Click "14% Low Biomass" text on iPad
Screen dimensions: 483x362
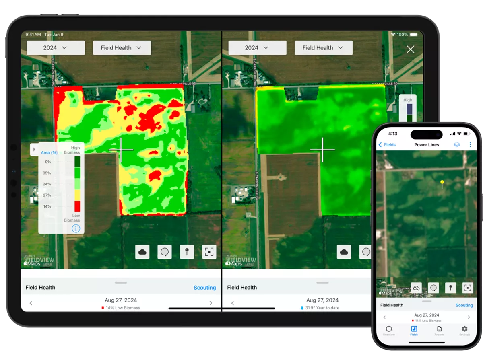[123, 308]
